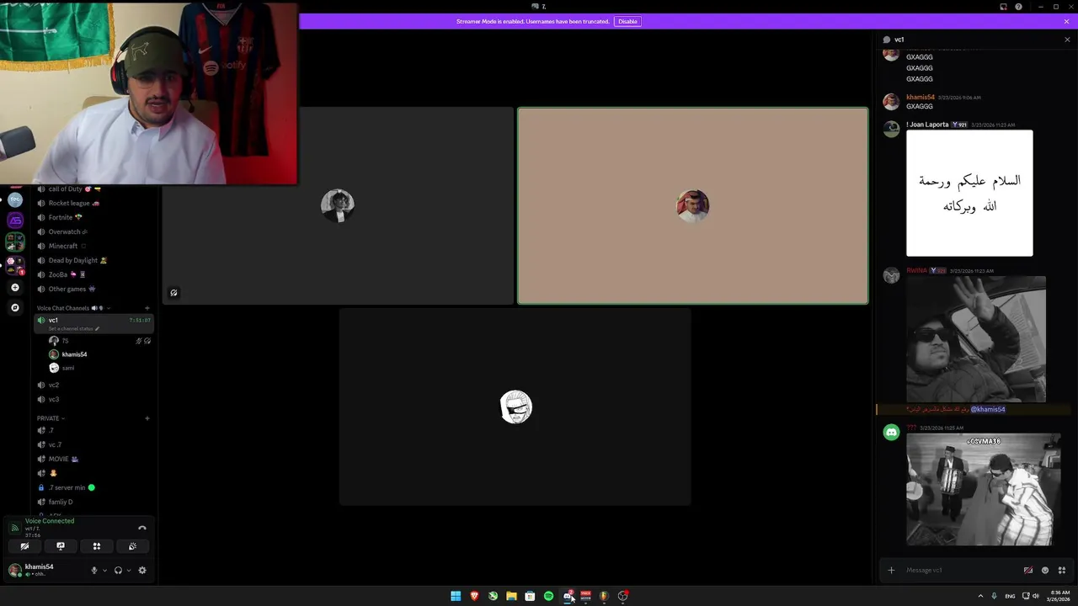Add a server with plus icon
The width and height of the screenshot is (1078, 606).
(x=14, y=288)
